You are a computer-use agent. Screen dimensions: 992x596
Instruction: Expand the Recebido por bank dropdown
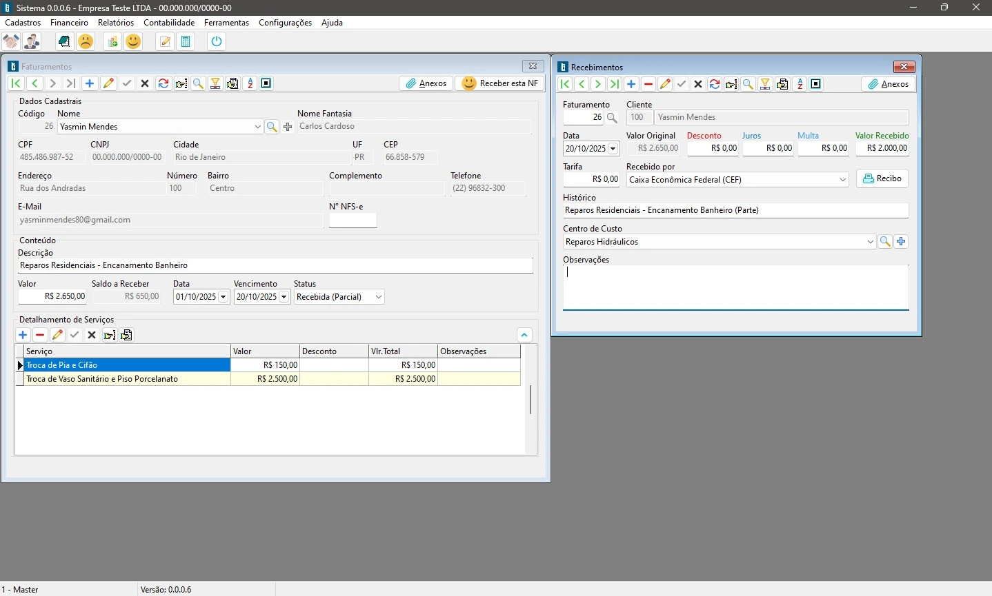[x=843, y=180]
